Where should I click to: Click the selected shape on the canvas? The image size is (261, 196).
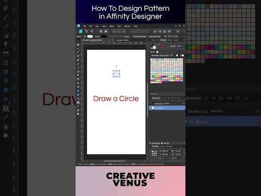pos(116,73)
